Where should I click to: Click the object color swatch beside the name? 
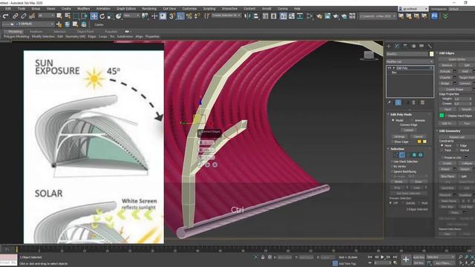[x=431, y=54]
